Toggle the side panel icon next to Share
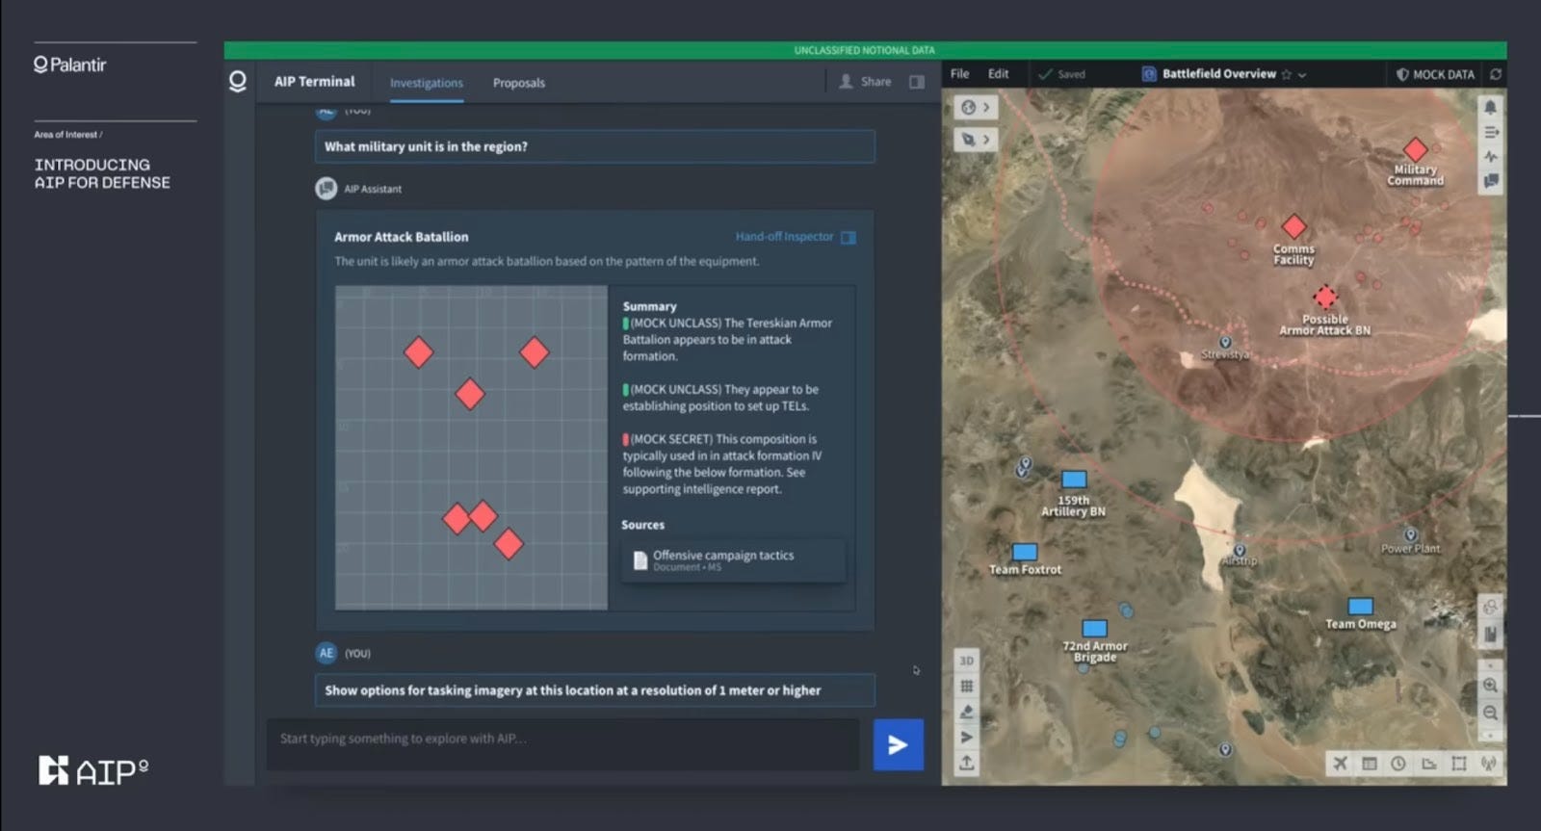 coord(917,82)
